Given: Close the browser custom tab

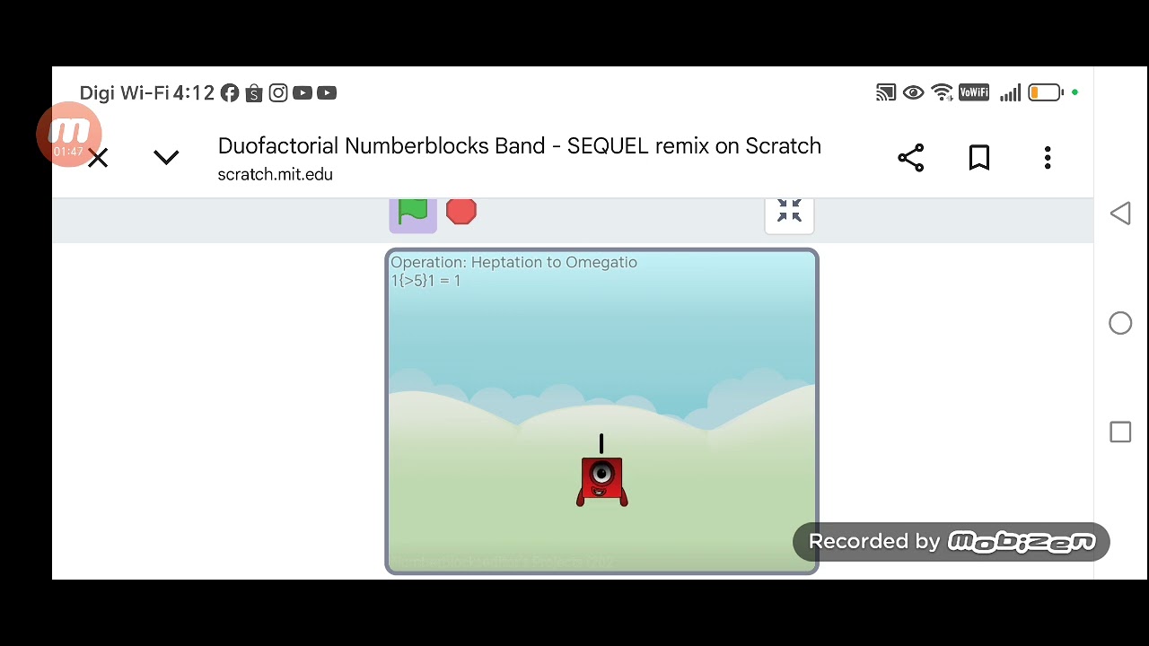Looking at the screenshot, I should click(x=98, y=159).
